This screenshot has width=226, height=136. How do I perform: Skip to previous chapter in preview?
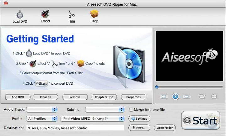point(164,97)
